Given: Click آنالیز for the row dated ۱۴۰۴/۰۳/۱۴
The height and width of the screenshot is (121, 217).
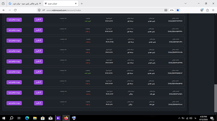Looking at the screenshot, I should coord(38,82).
